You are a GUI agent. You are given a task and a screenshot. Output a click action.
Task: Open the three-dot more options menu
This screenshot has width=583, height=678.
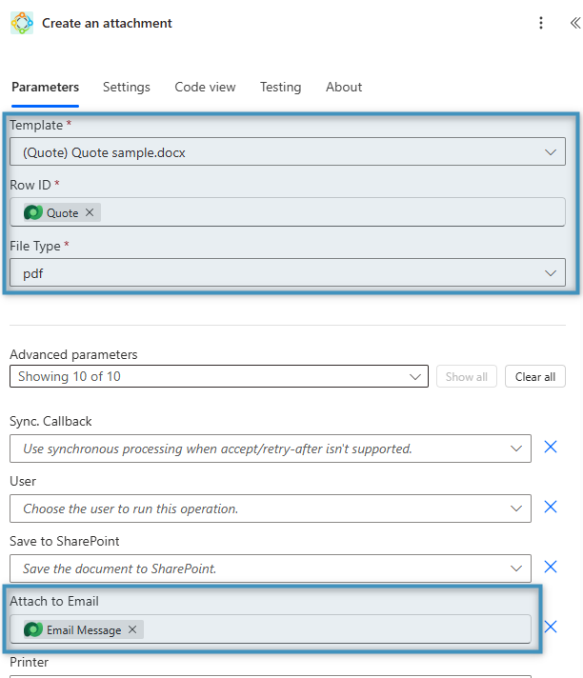click(541, 23)
